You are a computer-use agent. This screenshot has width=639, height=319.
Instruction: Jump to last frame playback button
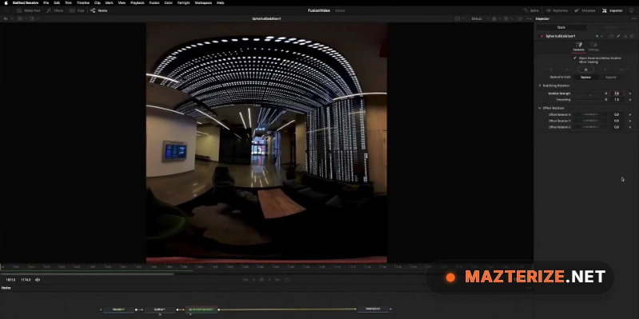tap(277, 280)
